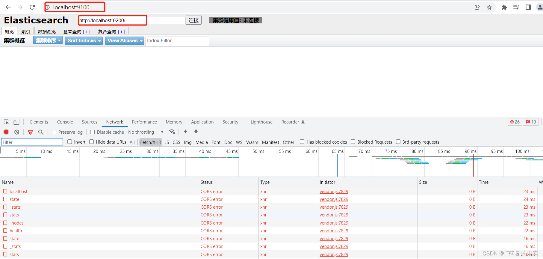
Task: Open vendor.js:7829 link in health row
Action: 334,231
